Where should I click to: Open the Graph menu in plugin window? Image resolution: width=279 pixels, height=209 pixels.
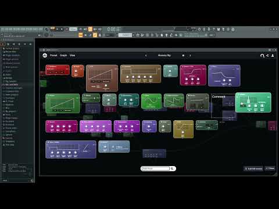[x=63, y=55]
